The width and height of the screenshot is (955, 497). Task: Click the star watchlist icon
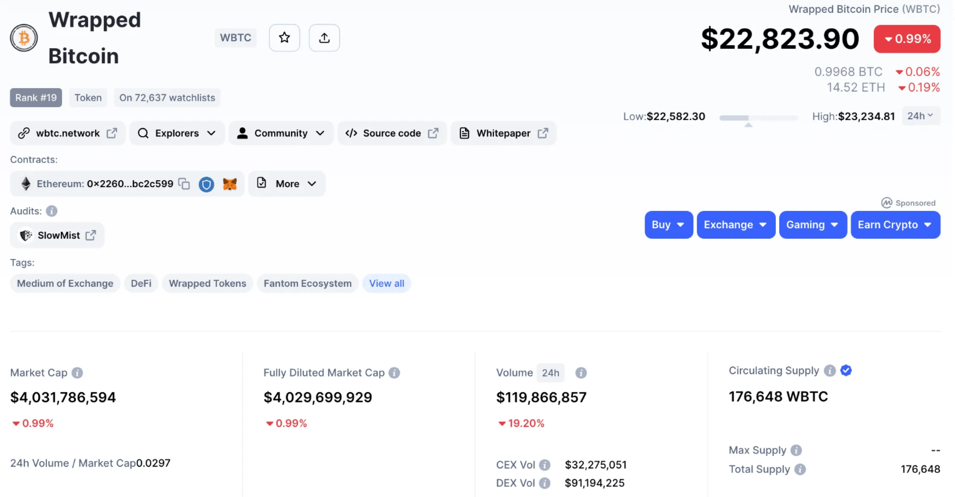pyautogui.click(x=284, y=38)
